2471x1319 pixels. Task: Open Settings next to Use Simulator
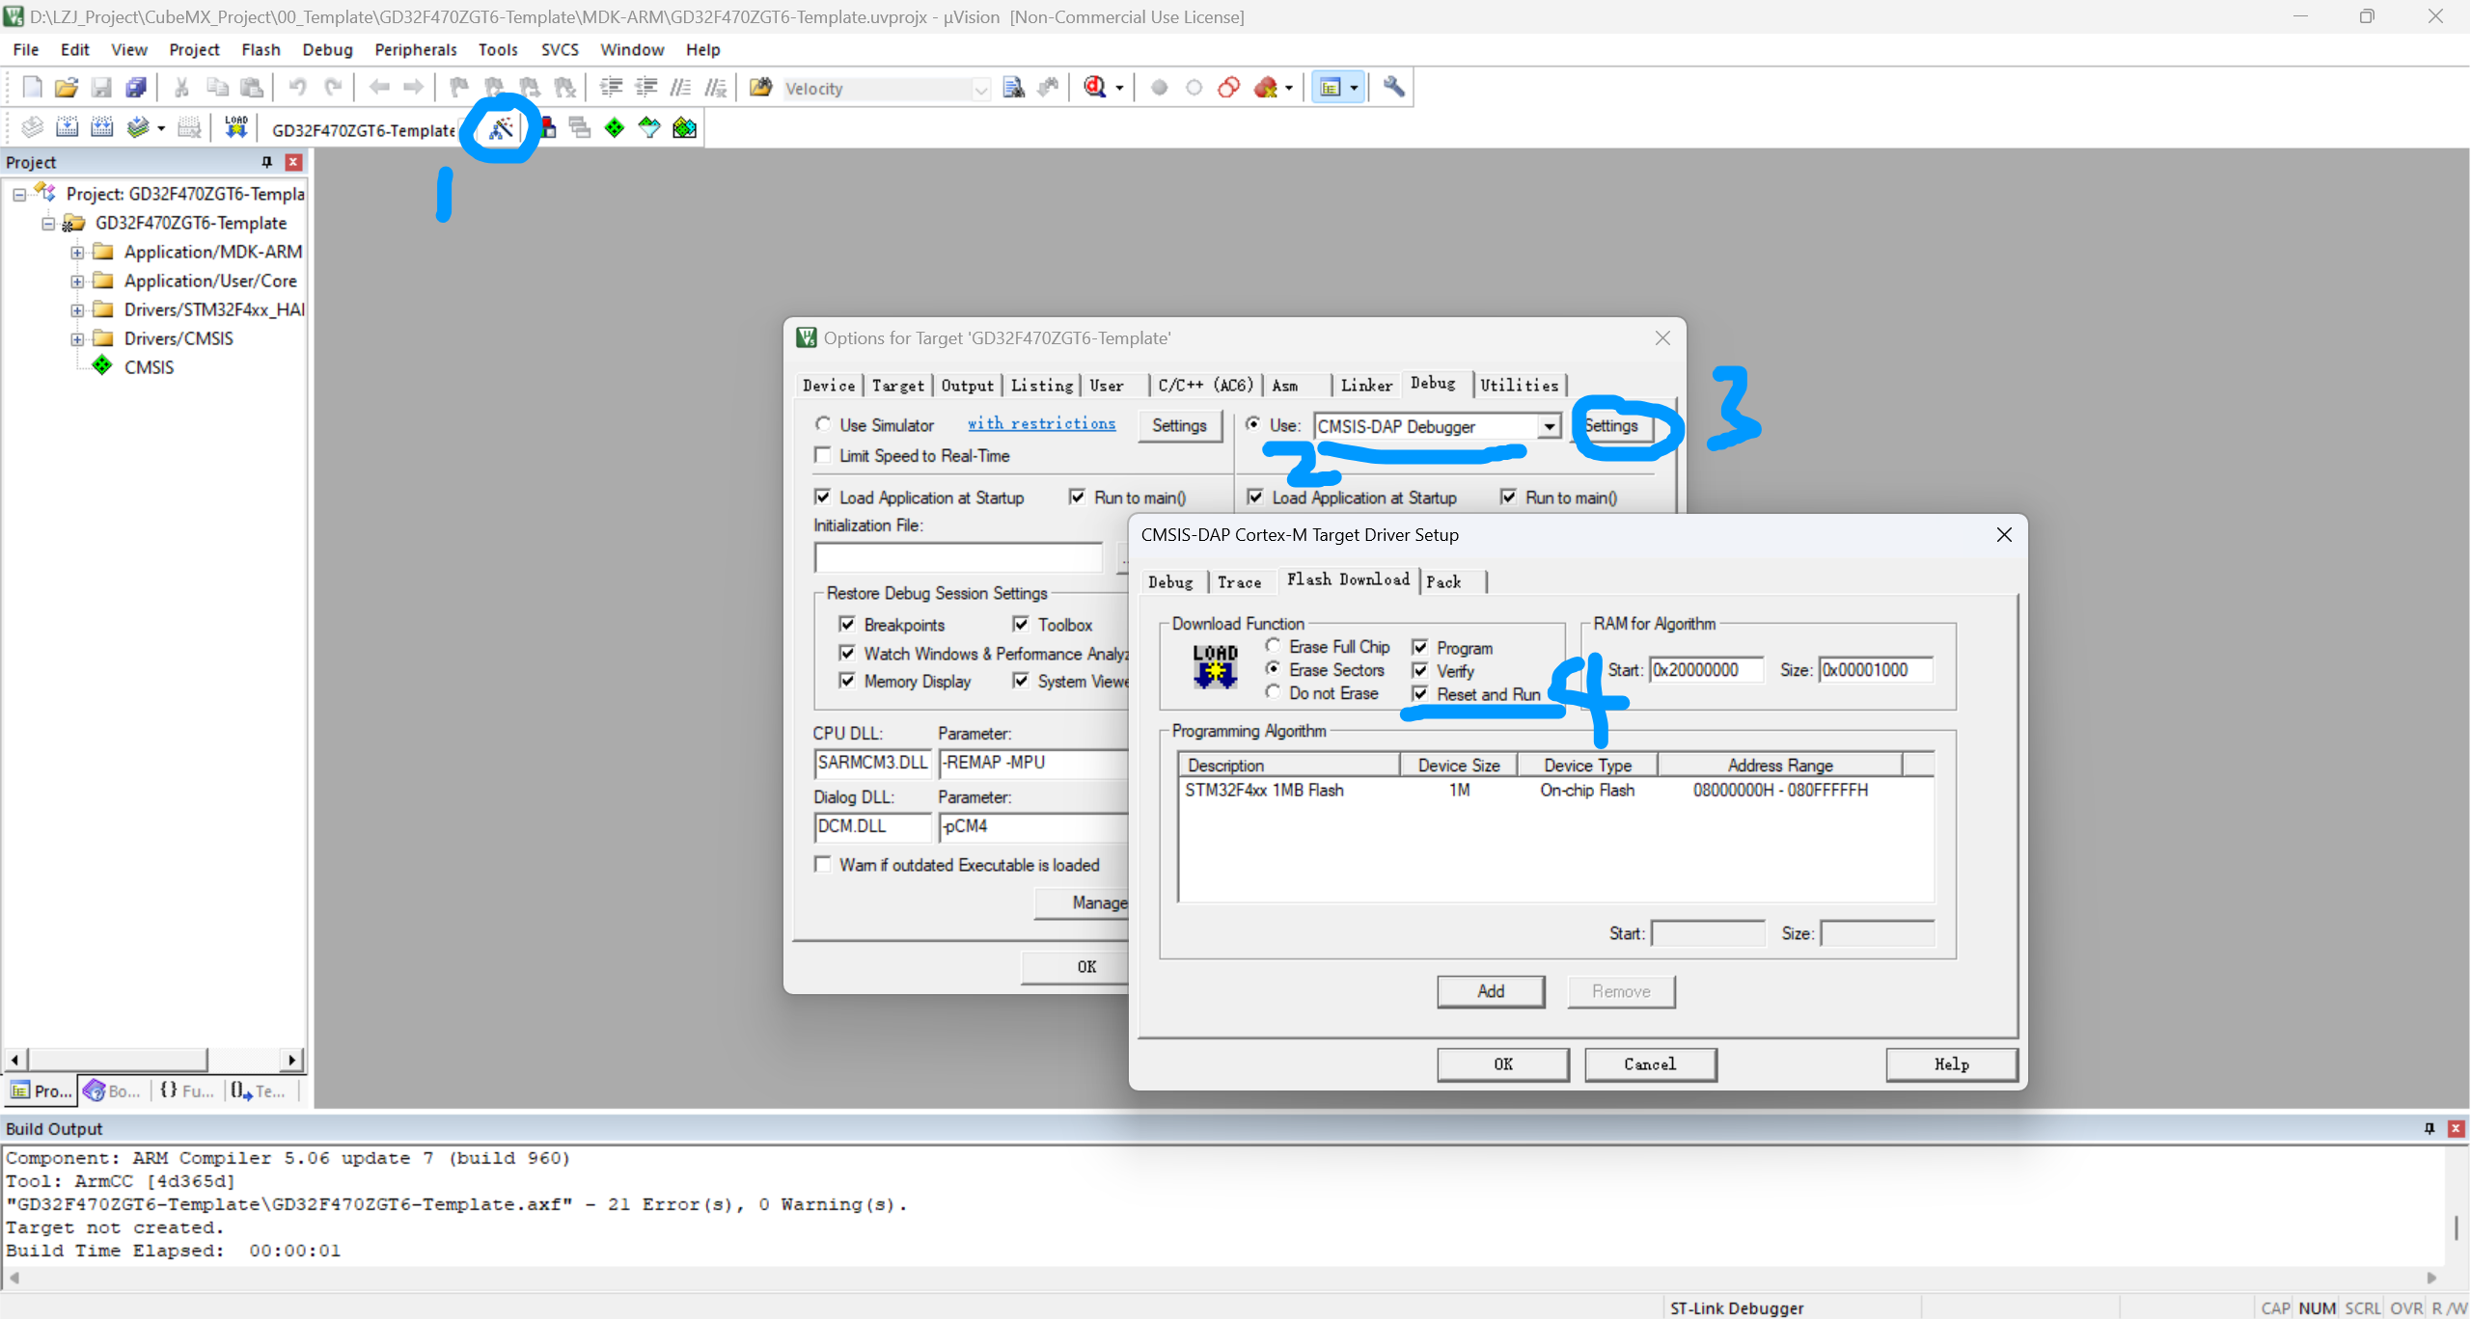point(1179,425)
